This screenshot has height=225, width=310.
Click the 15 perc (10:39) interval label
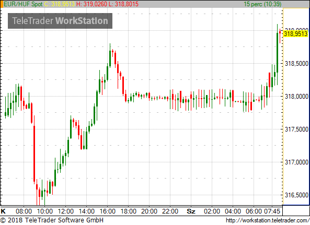[262, 4]
